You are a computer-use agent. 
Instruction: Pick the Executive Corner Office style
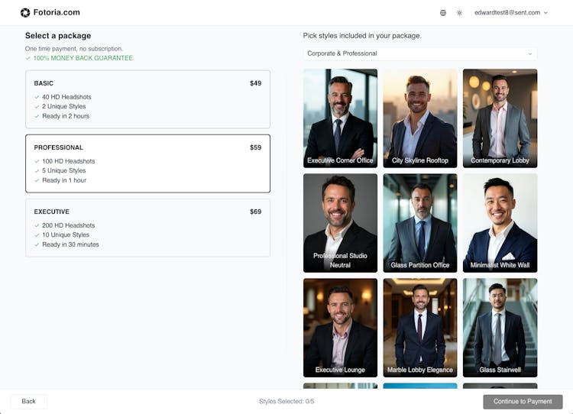[x=340, y=118]
